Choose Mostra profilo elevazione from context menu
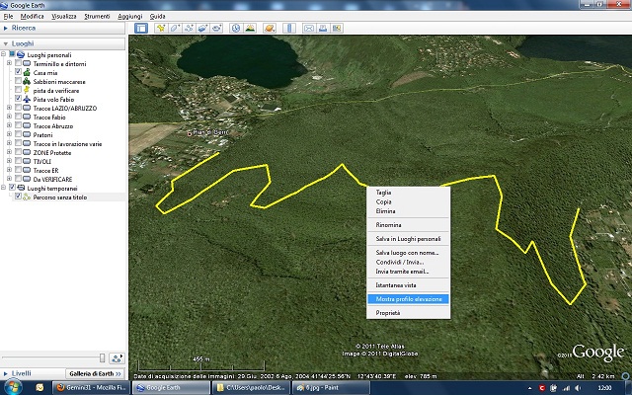632x395 pixels. click(x=408, y=299)
